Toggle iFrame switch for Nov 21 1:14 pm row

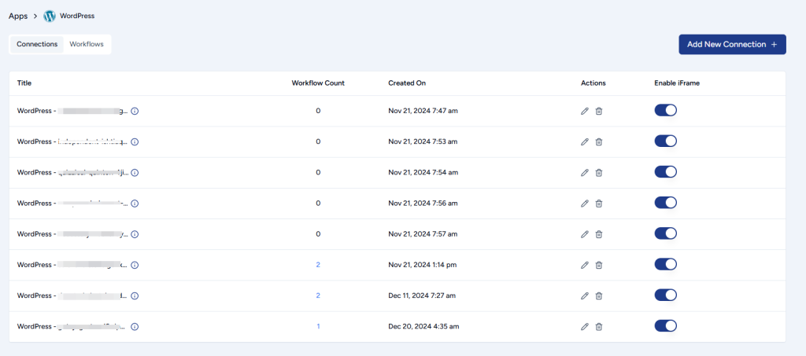point(665,265)
